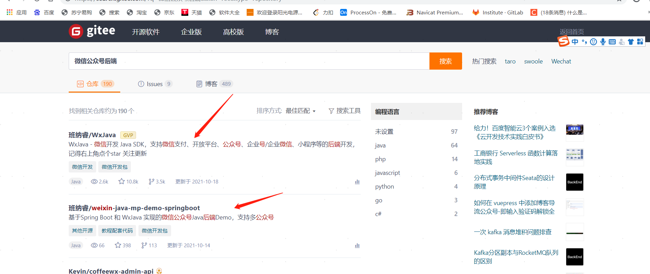
Task: View stats chart for weixin-java-mp-demo-springboot
Action: pos(357,246)
